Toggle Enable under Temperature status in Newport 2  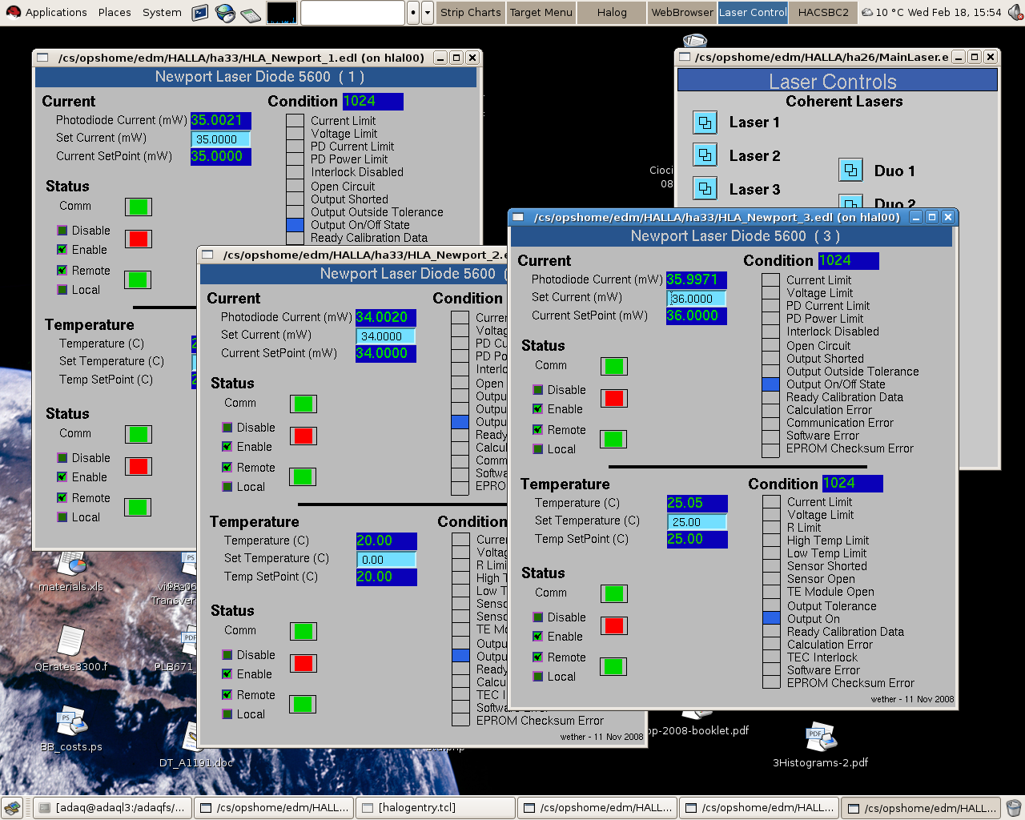pos(227,674)
